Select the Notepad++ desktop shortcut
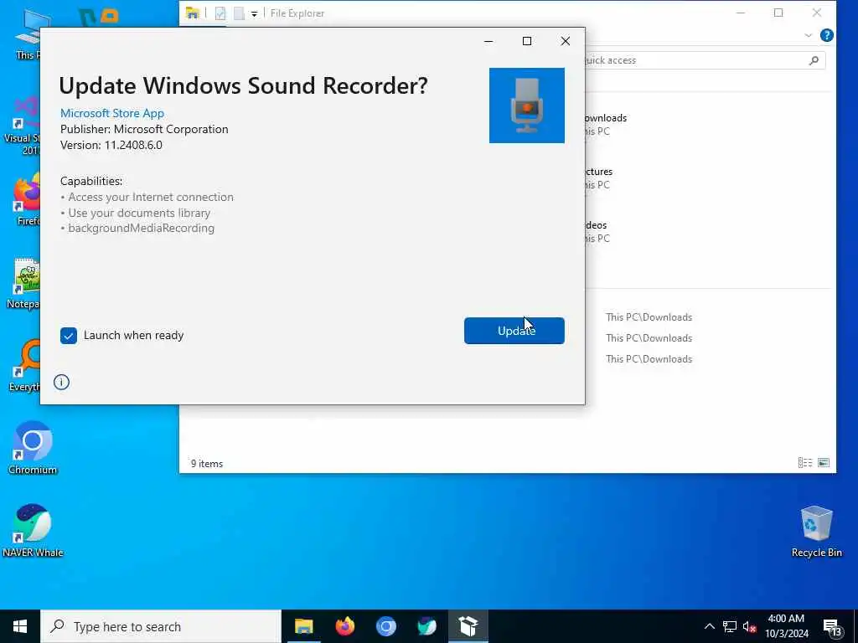This screenshot has height=643, width=858. 23,284
